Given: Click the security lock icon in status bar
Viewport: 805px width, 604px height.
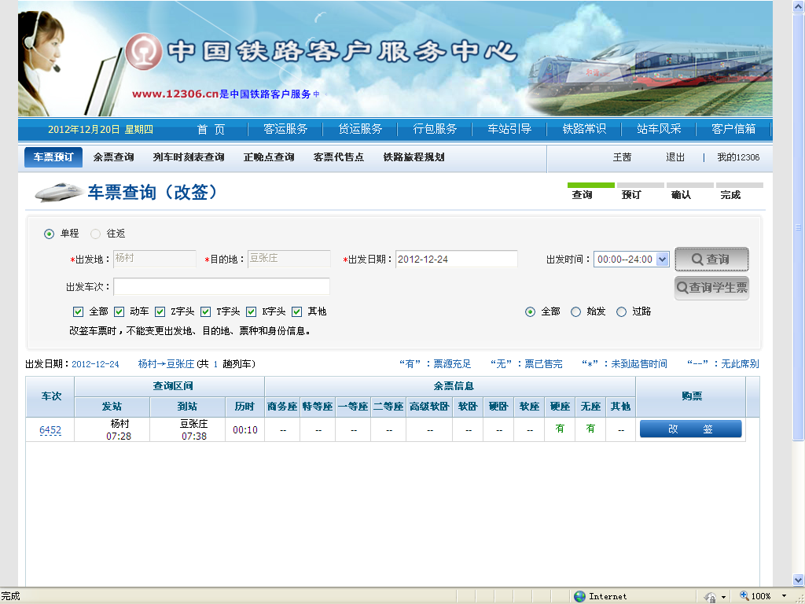Looking at the screenshot, I should tap(711, 597).
